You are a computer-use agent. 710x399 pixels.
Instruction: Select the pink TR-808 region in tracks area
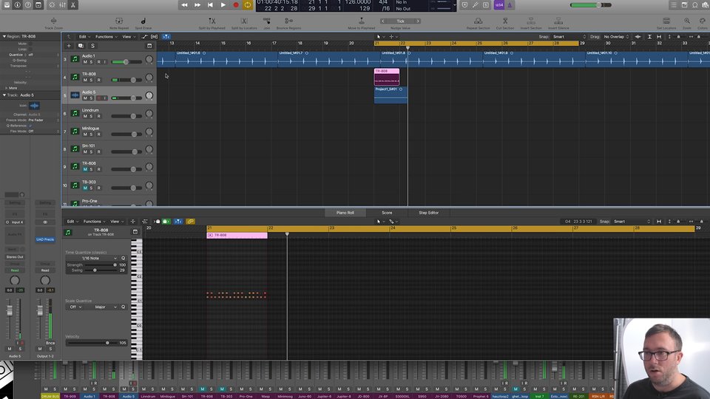point(387,77)
